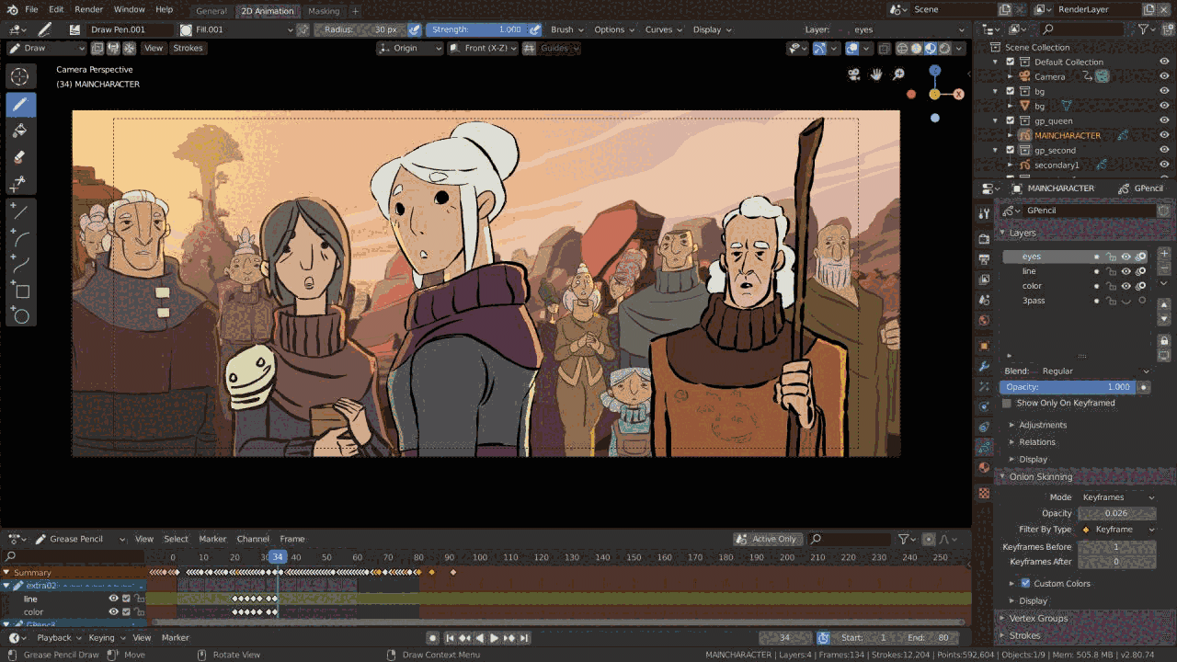
Task: Uncheck Custom Colors in Onion Skinning
Action: [1025, 583]
